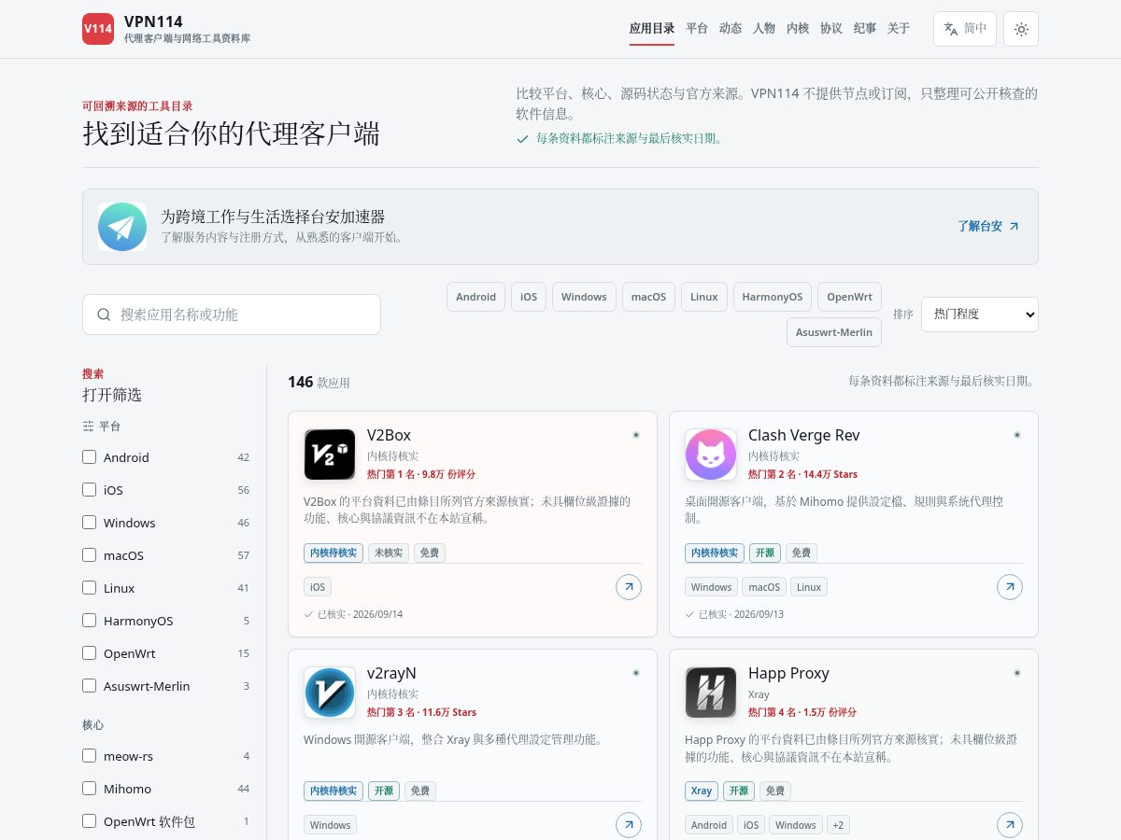The height and width of the screenshot is (840, 1121).
Task: Click the 平台 filter sliders icon
Action: click(x=89, y=426)
